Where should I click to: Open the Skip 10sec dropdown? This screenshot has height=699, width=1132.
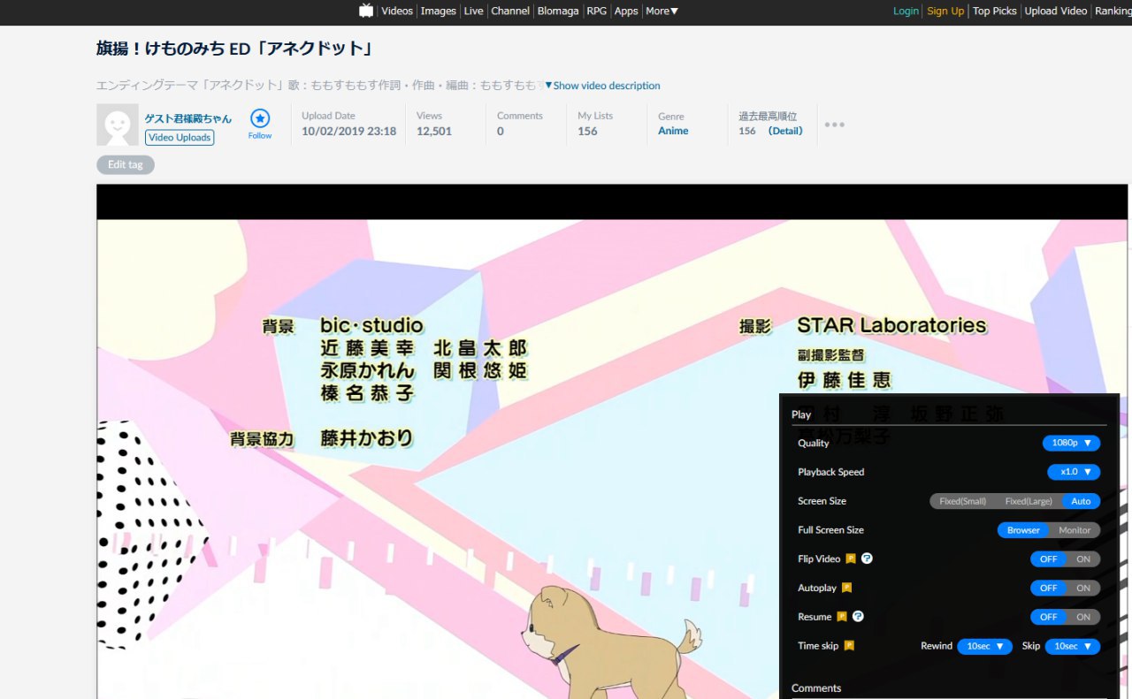[x=1073, y=647]
